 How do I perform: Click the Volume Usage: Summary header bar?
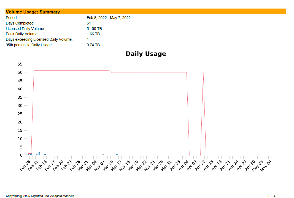(145, 12)
